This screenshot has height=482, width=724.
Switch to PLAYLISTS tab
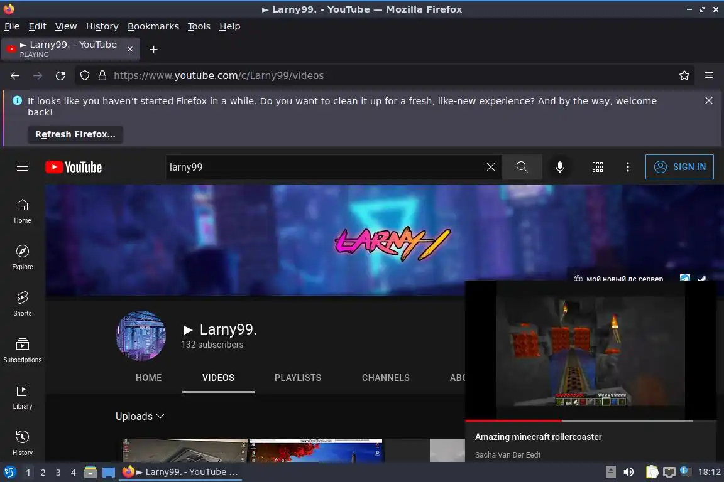[x=298, y=378]
